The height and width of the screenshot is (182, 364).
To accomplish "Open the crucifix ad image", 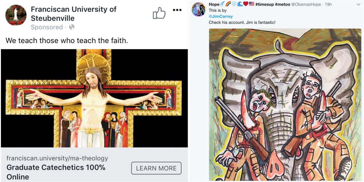I will 94,98.
